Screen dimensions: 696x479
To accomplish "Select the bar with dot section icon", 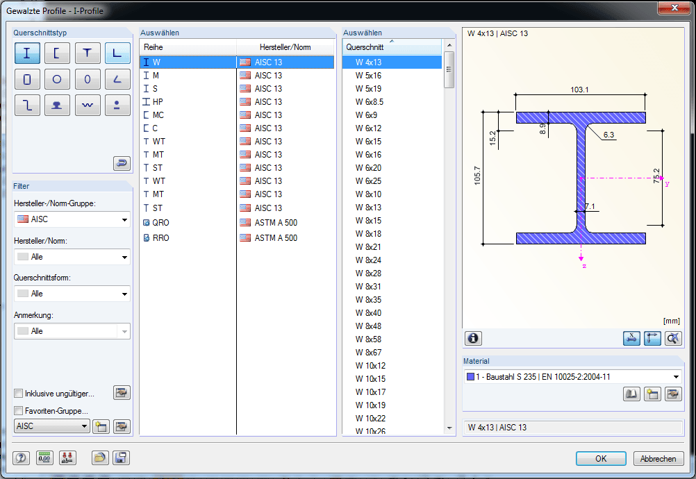I will [117, 105].
